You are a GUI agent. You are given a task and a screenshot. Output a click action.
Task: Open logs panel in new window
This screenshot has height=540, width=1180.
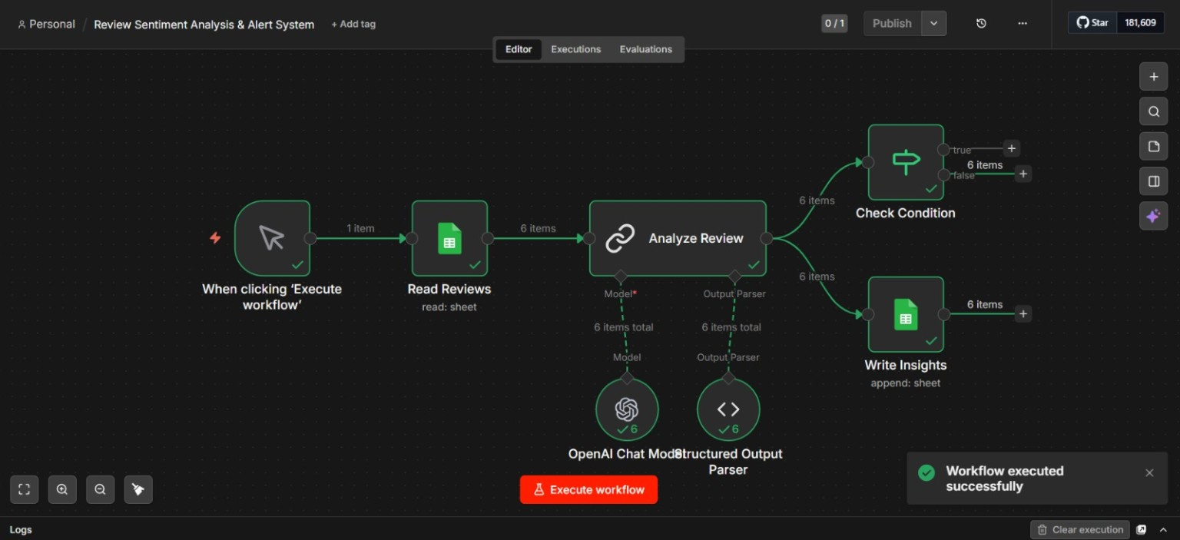1142,529
